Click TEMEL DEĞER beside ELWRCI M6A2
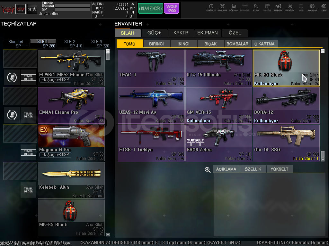The image size is (329, 246). tap(28, 78)
